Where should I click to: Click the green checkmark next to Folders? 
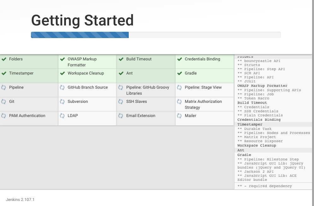tap(4, 59)
